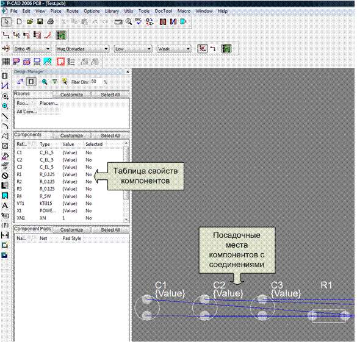Open the Weak dropdown list

[x=174, y=49]
